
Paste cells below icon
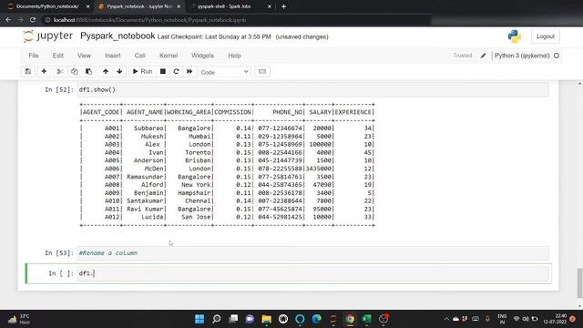(88, 71)
